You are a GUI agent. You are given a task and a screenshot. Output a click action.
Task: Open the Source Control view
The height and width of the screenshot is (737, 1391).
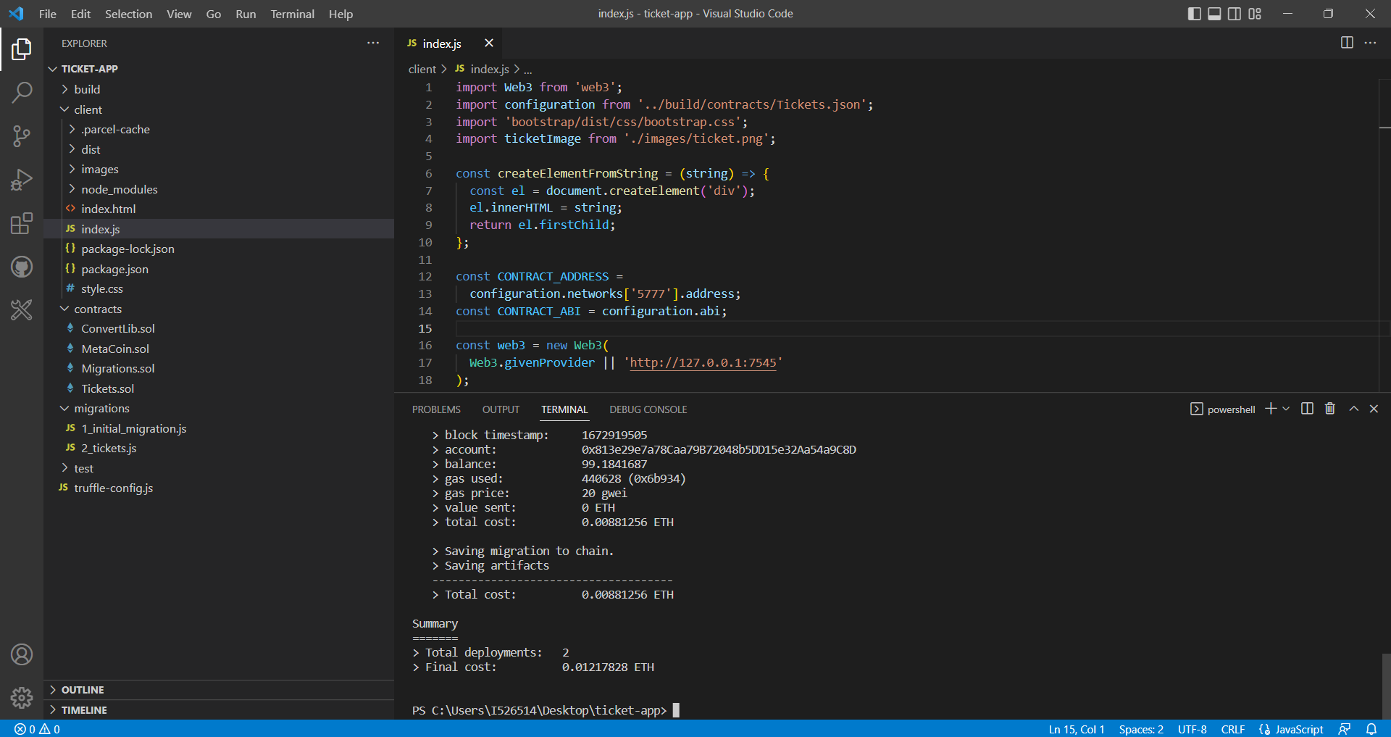[22, 136]
